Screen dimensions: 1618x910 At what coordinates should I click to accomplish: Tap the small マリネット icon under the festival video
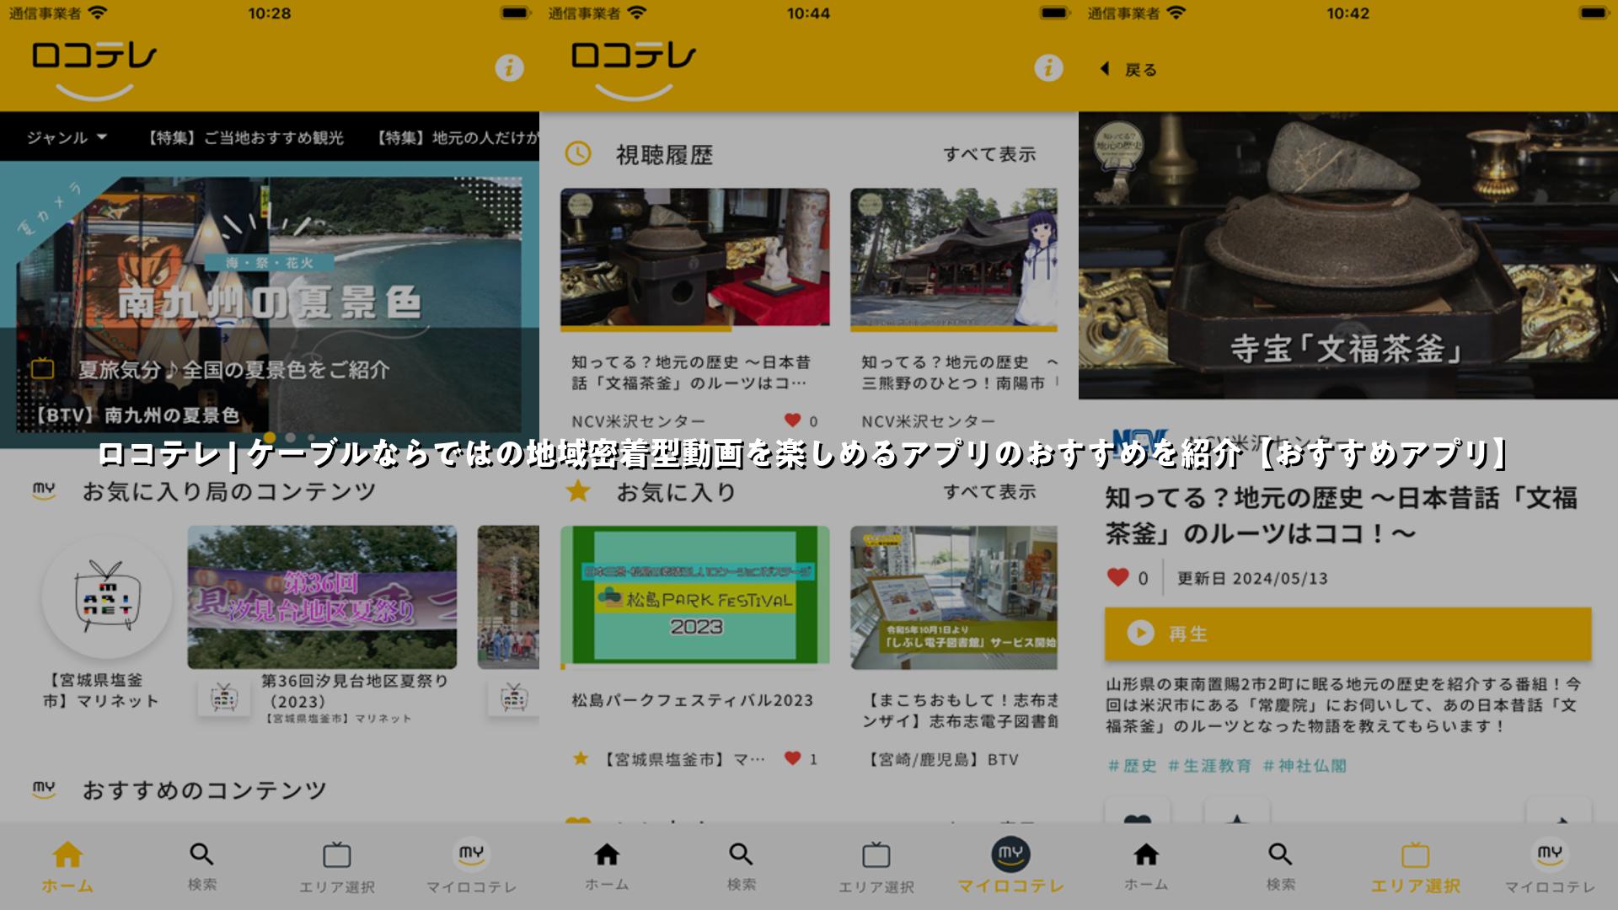click(223, 698)
